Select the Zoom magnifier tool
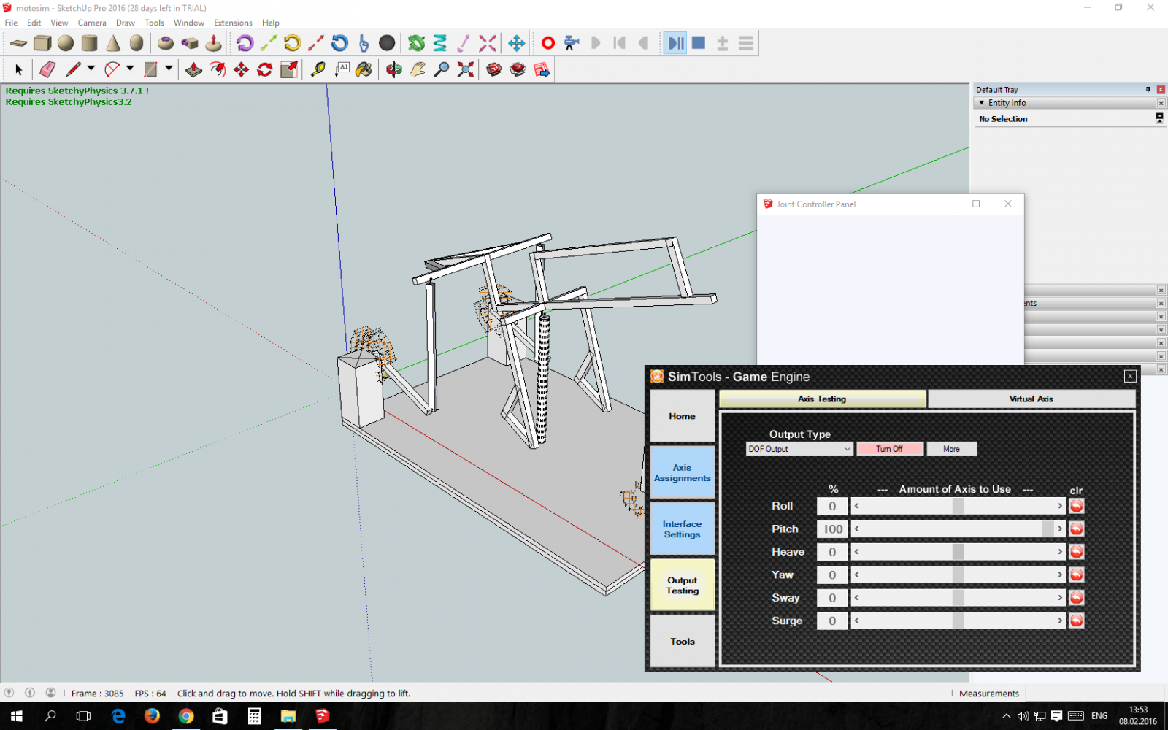Viewport: 1168px width, 730px height. click(442, 69)
